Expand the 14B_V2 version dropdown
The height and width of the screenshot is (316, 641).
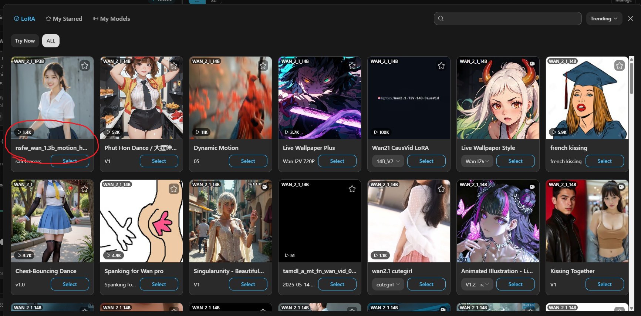pos(388,161)
